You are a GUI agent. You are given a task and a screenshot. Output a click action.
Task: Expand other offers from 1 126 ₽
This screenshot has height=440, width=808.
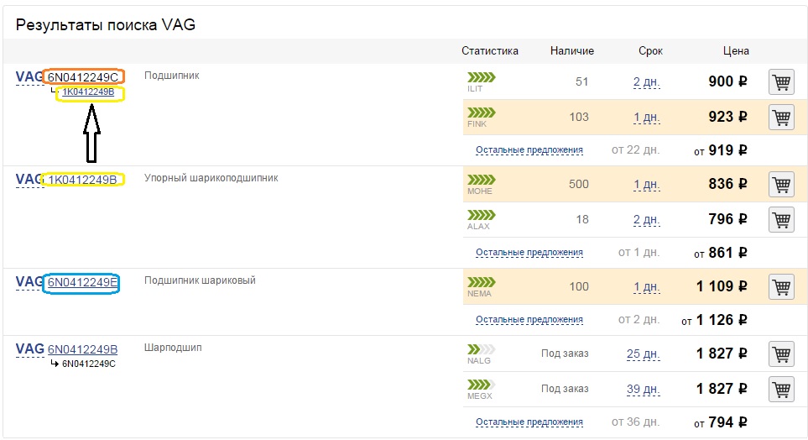[529, 320]
